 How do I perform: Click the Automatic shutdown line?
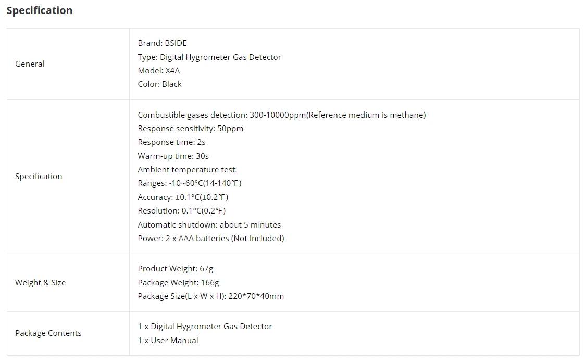coord(209,224)
